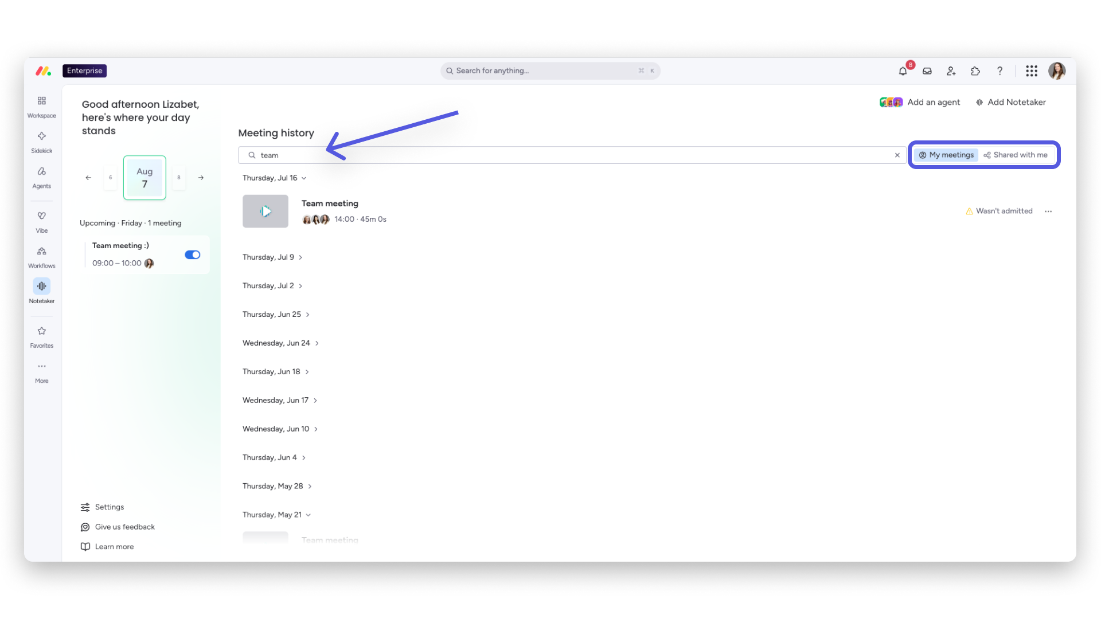Select the My meetings tab

pyautogui.click(x=946, y=155)
